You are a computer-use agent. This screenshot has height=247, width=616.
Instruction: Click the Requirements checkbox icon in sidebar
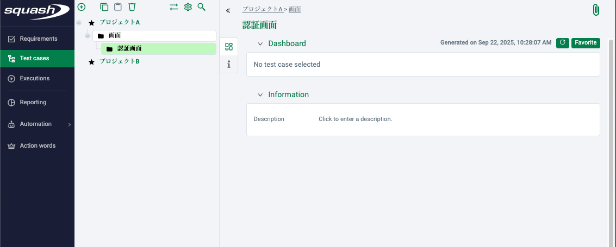(x=12, y=39)
